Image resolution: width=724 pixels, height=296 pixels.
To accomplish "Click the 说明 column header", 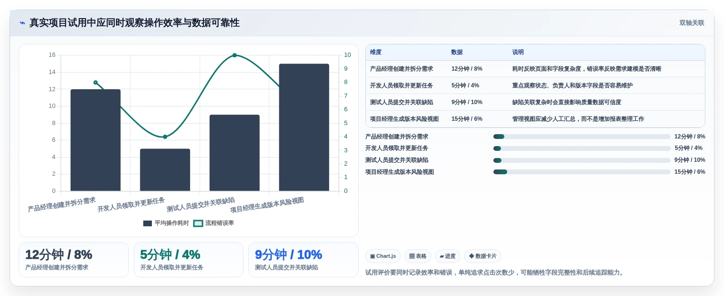I will [518, 53].
